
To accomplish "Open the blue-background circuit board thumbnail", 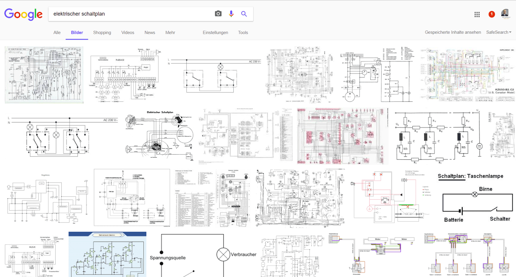I will point(107,255).
